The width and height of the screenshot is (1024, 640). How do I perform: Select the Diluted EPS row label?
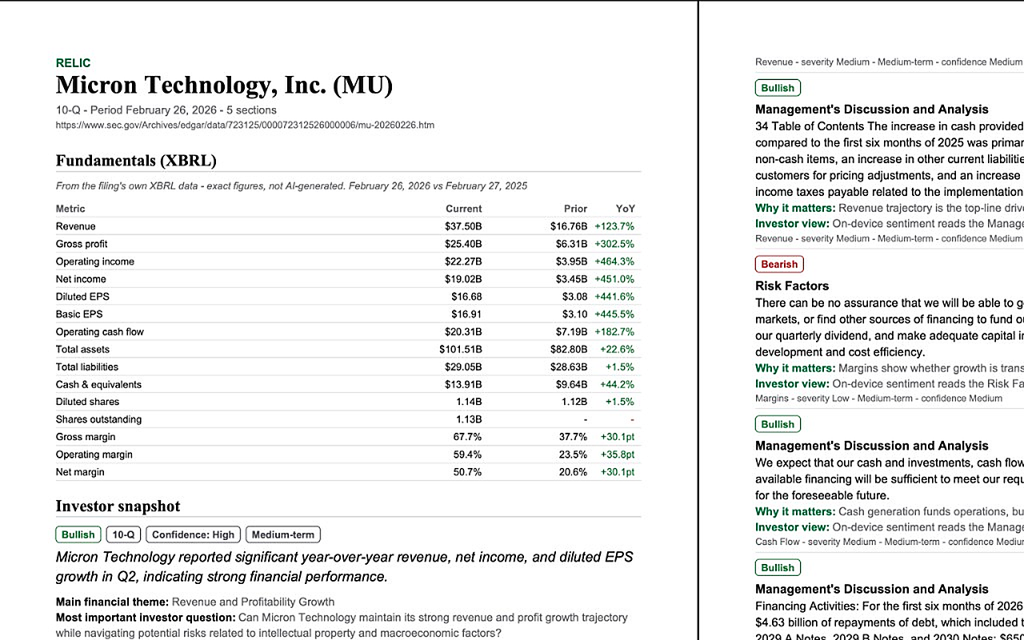[x=82, y=297]
